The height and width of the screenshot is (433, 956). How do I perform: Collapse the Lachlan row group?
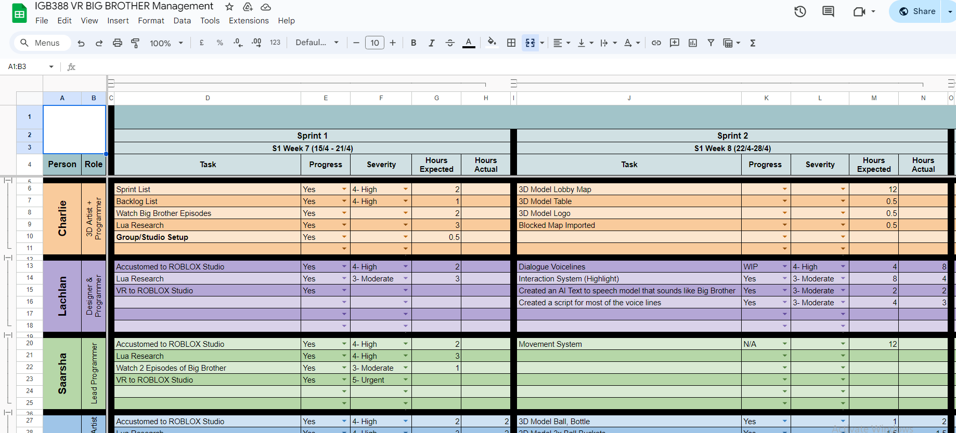(8, 258)
